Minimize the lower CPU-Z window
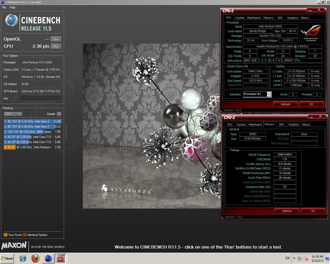The image size is (330, 264). tap(311, 117)
